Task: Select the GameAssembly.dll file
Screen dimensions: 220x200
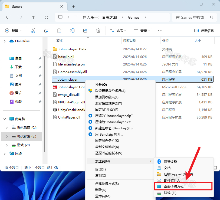Action: (132, 72)
